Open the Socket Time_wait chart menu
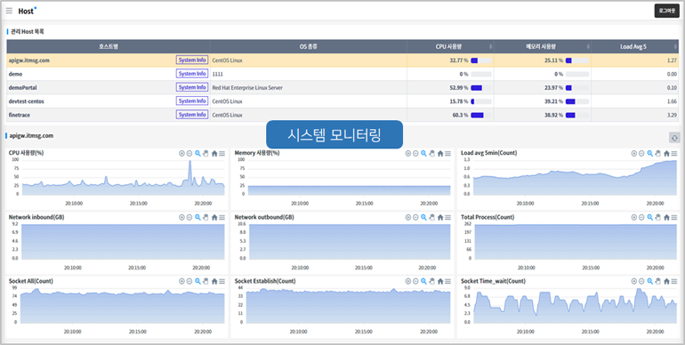This screenshot has width=685, height=345. pos(674,281)
